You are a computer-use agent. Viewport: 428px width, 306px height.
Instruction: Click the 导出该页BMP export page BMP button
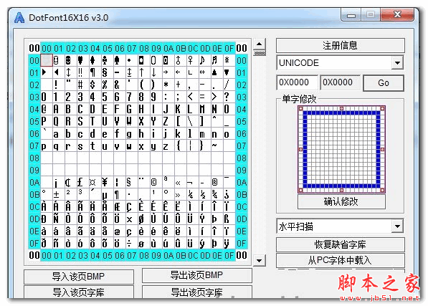pyautogui.click(x=196, y=275)
